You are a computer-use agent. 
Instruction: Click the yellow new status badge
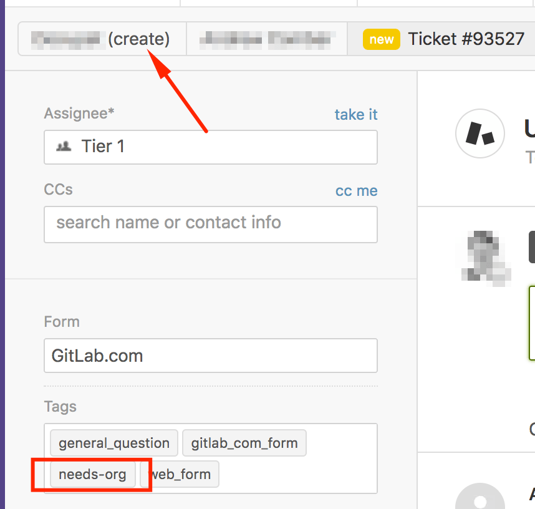click(x=382, y=39)
